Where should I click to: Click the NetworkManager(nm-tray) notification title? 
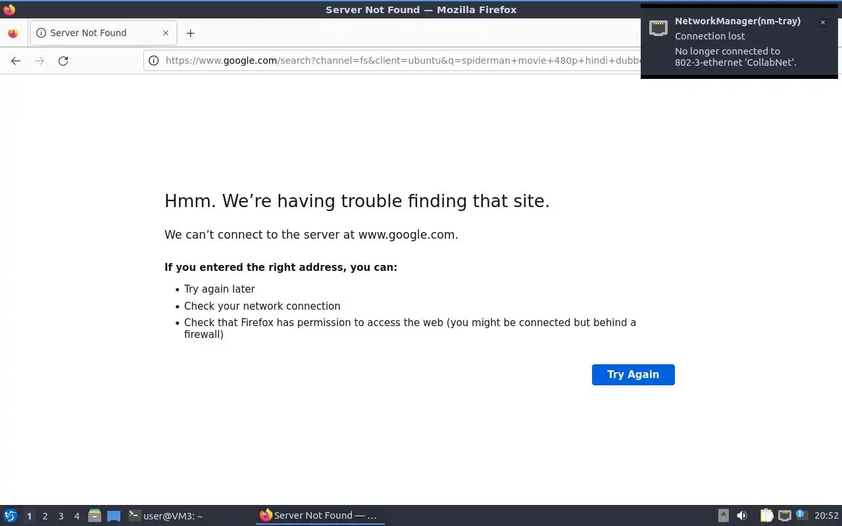[737, 21]
